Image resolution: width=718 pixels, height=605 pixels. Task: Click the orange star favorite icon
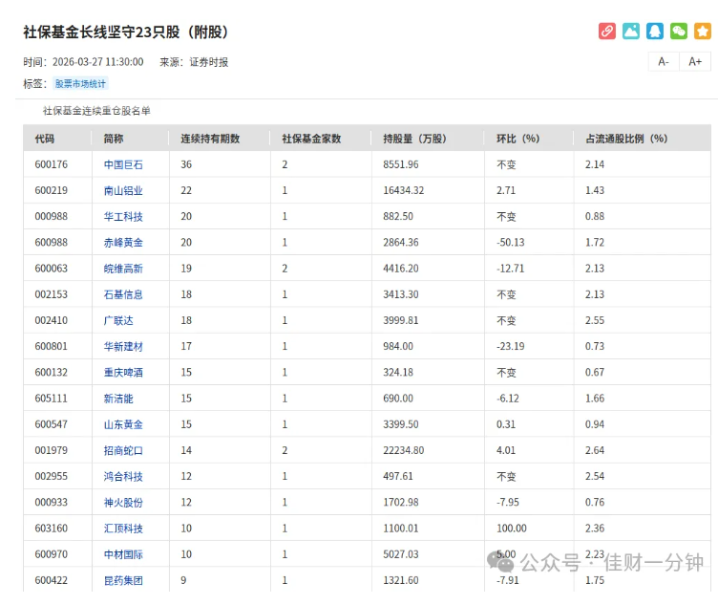click(x=703, y=32)
